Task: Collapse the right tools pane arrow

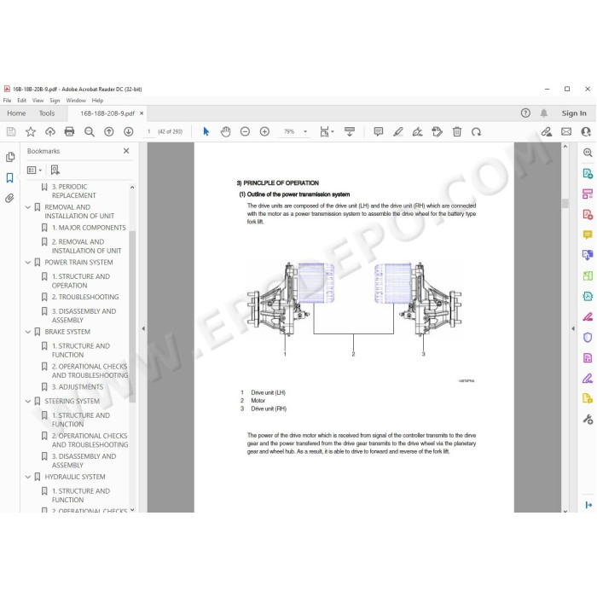Action: click(573, 328)
